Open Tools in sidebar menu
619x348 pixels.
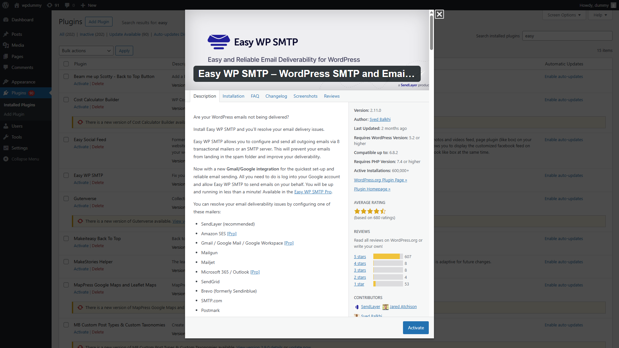(26, 137)
